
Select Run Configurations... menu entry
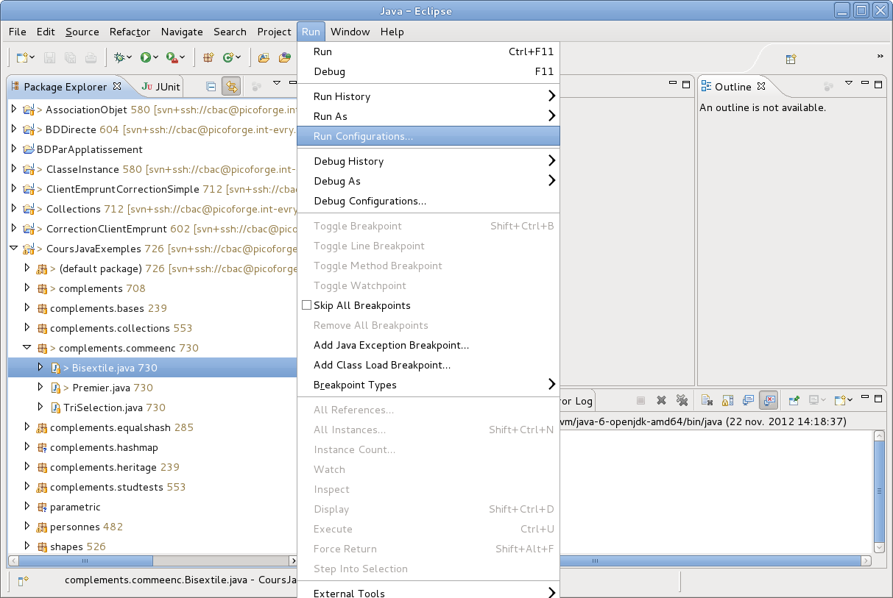point(428,136)
